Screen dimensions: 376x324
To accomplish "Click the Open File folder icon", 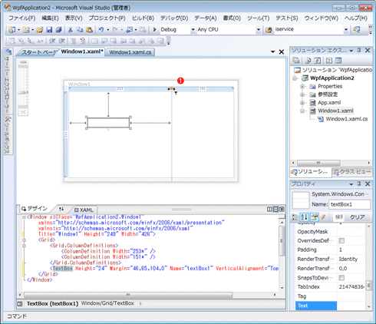I will coord(40,30).
